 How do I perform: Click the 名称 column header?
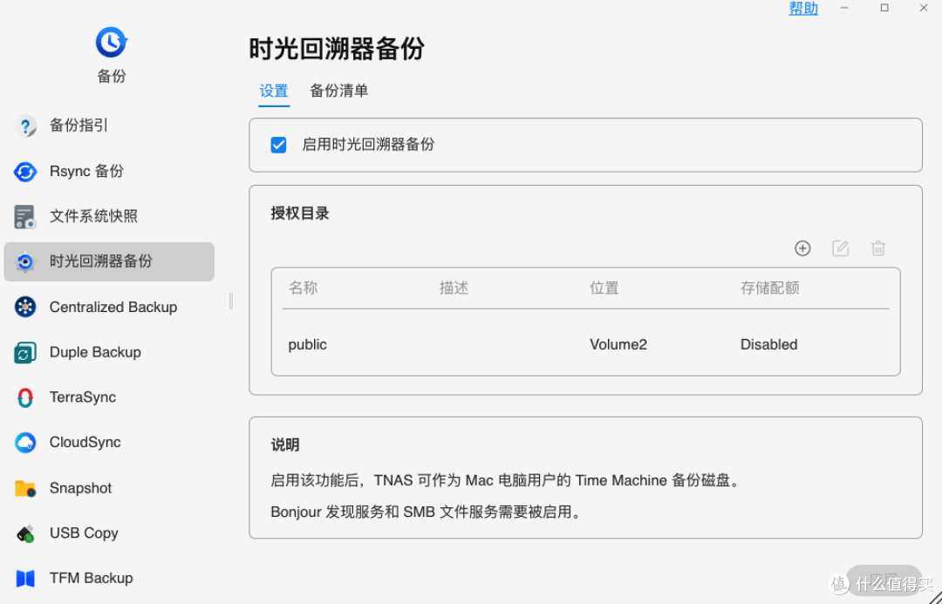point(303,288)
